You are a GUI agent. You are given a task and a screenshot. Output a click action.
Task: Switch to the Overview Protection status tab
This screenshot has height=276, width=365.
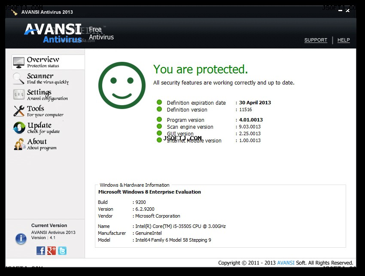[x=48, y=62]
